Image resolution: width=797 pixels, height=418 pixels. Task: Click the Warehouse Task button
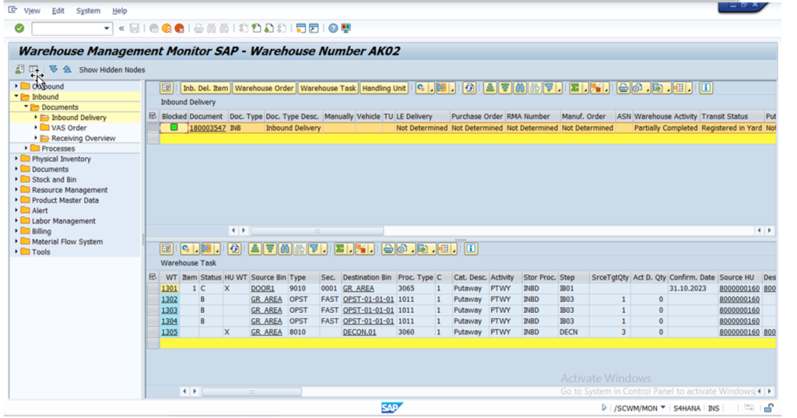pyautogui.click(x=328, y=88)
